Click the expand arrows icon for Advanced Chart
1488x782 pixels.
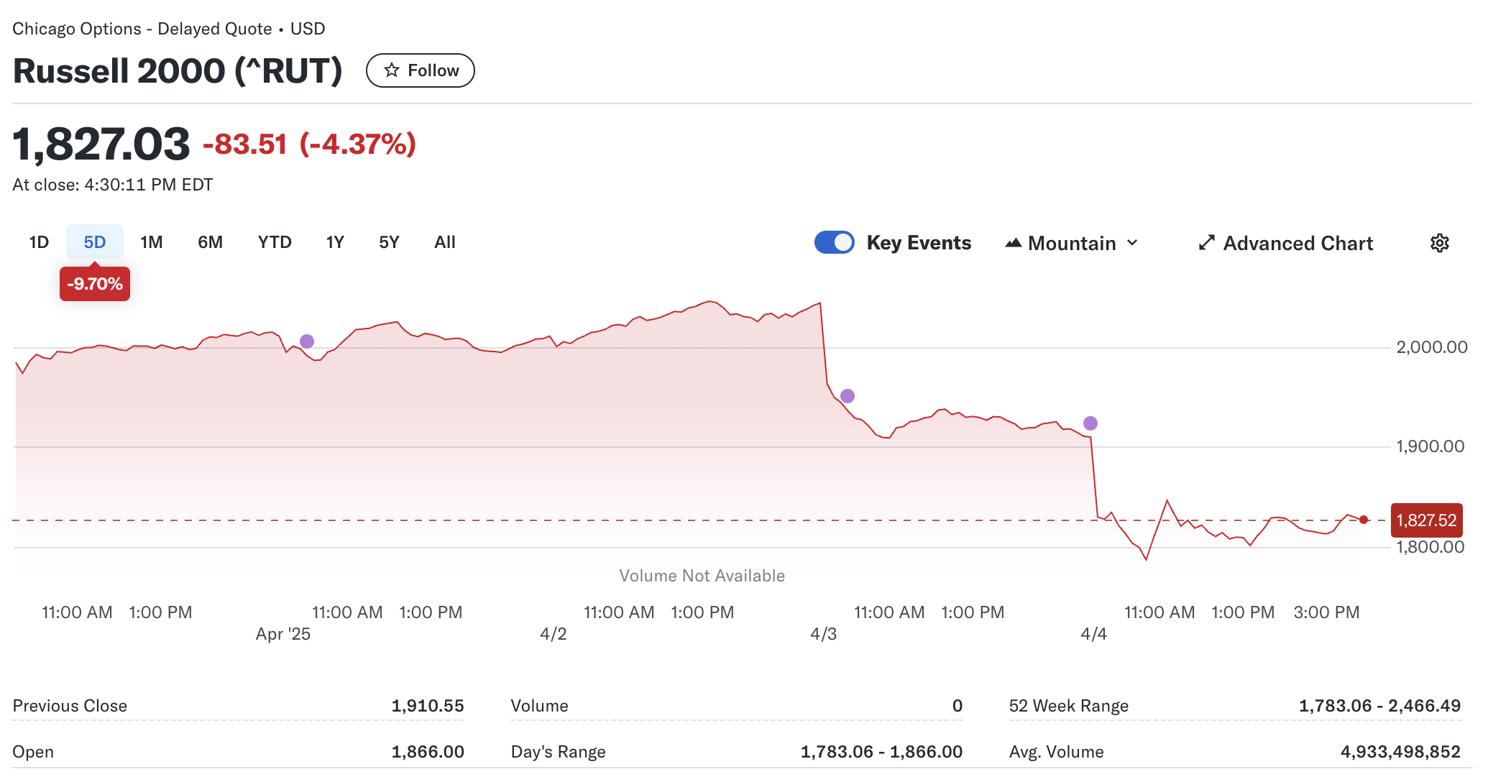1206,243
